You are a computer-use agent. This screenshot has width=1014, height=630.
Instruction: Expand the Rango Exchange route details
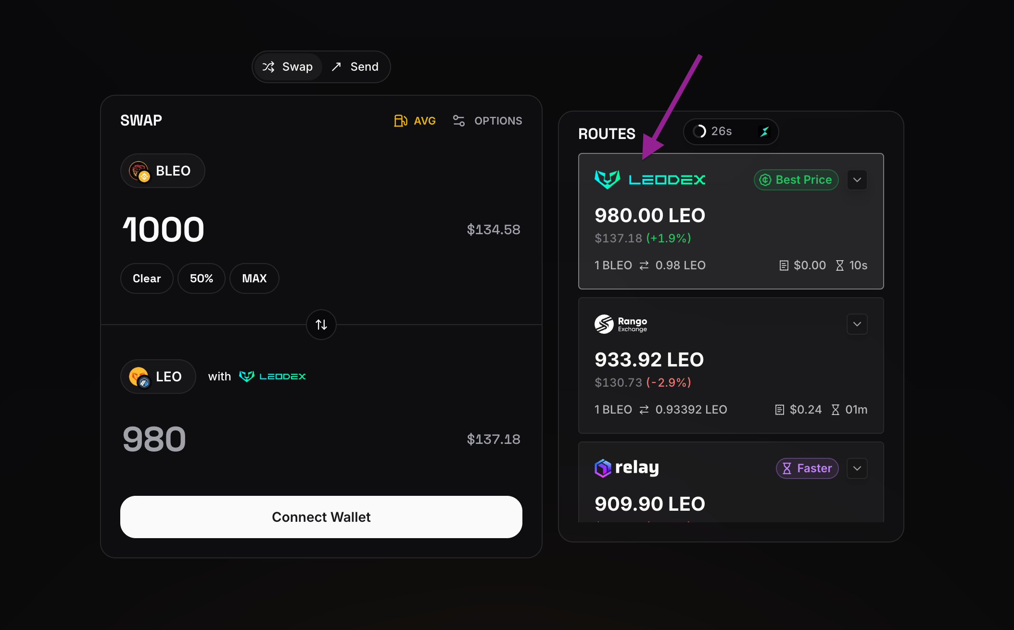click(x=857, y=324)
